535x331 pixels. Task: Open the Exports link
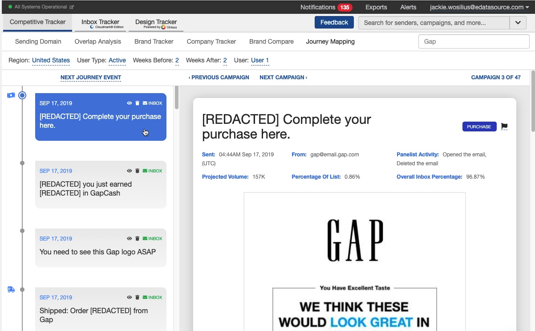(376, 7)
